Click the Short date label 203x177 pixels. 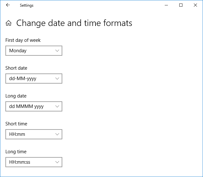click(16, 68)
